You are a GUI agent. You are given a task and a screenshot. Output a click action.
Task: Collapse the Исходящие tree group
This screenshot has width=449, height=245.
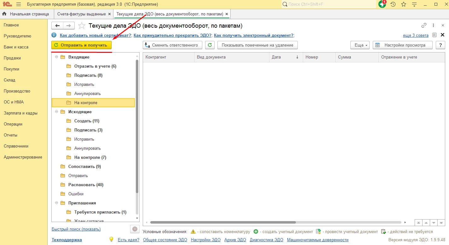[x=57, y=112]
